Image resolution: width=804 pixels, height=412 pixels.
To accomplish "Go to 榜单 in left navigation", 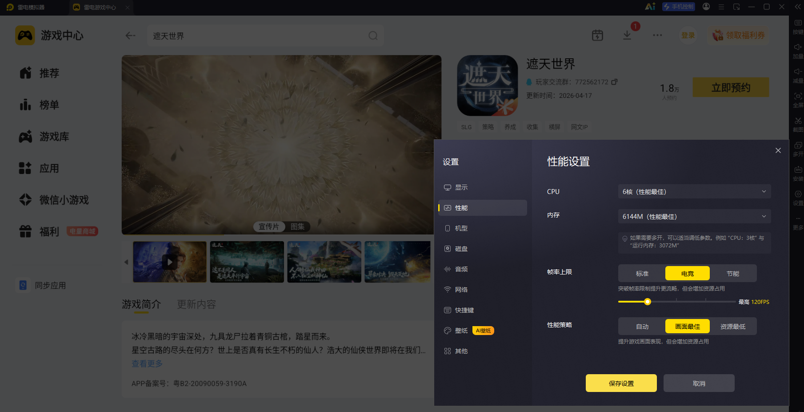I will point(40,105).
